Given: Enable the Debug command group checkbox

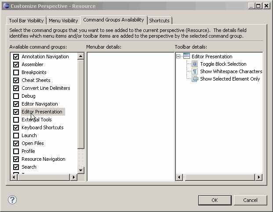Looking at the screenshot, I should click(x=16, y=96).
